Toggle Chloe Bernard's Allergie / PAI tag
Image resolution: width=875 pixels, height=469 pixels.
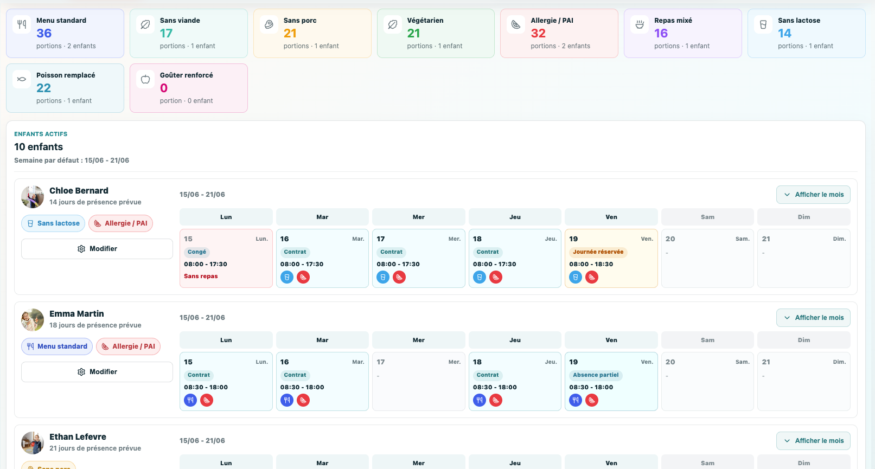[120, 223]
